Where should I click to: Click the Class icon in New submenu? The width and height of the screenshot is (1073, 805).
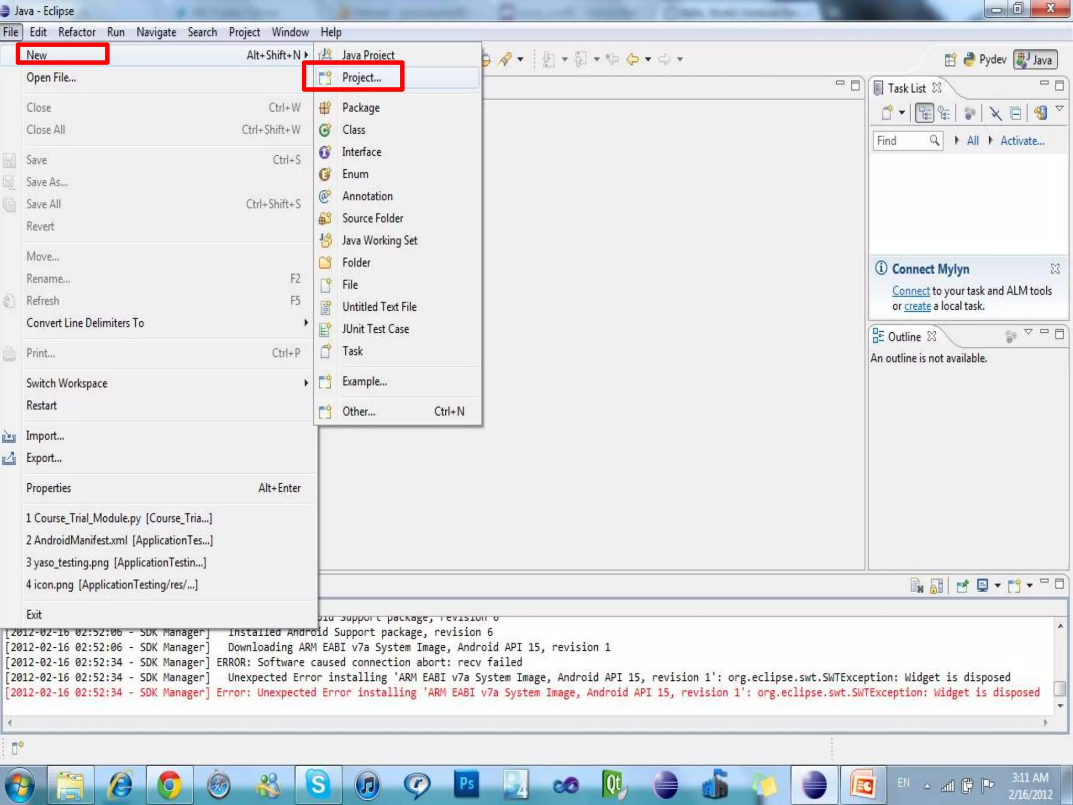coord(325,130)
